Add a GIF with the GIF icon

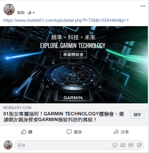tap(131, 145)
